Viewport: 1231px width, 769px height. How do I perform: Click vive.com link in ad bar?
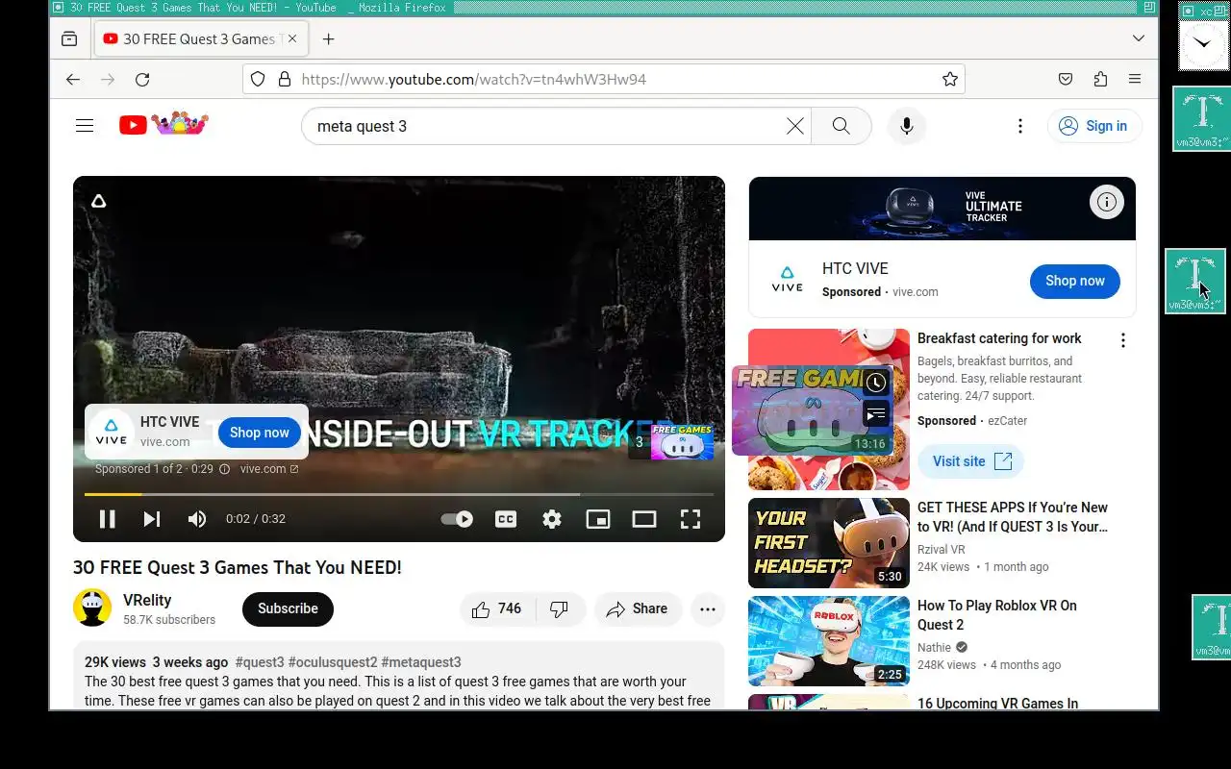click(x=269, y=469)
